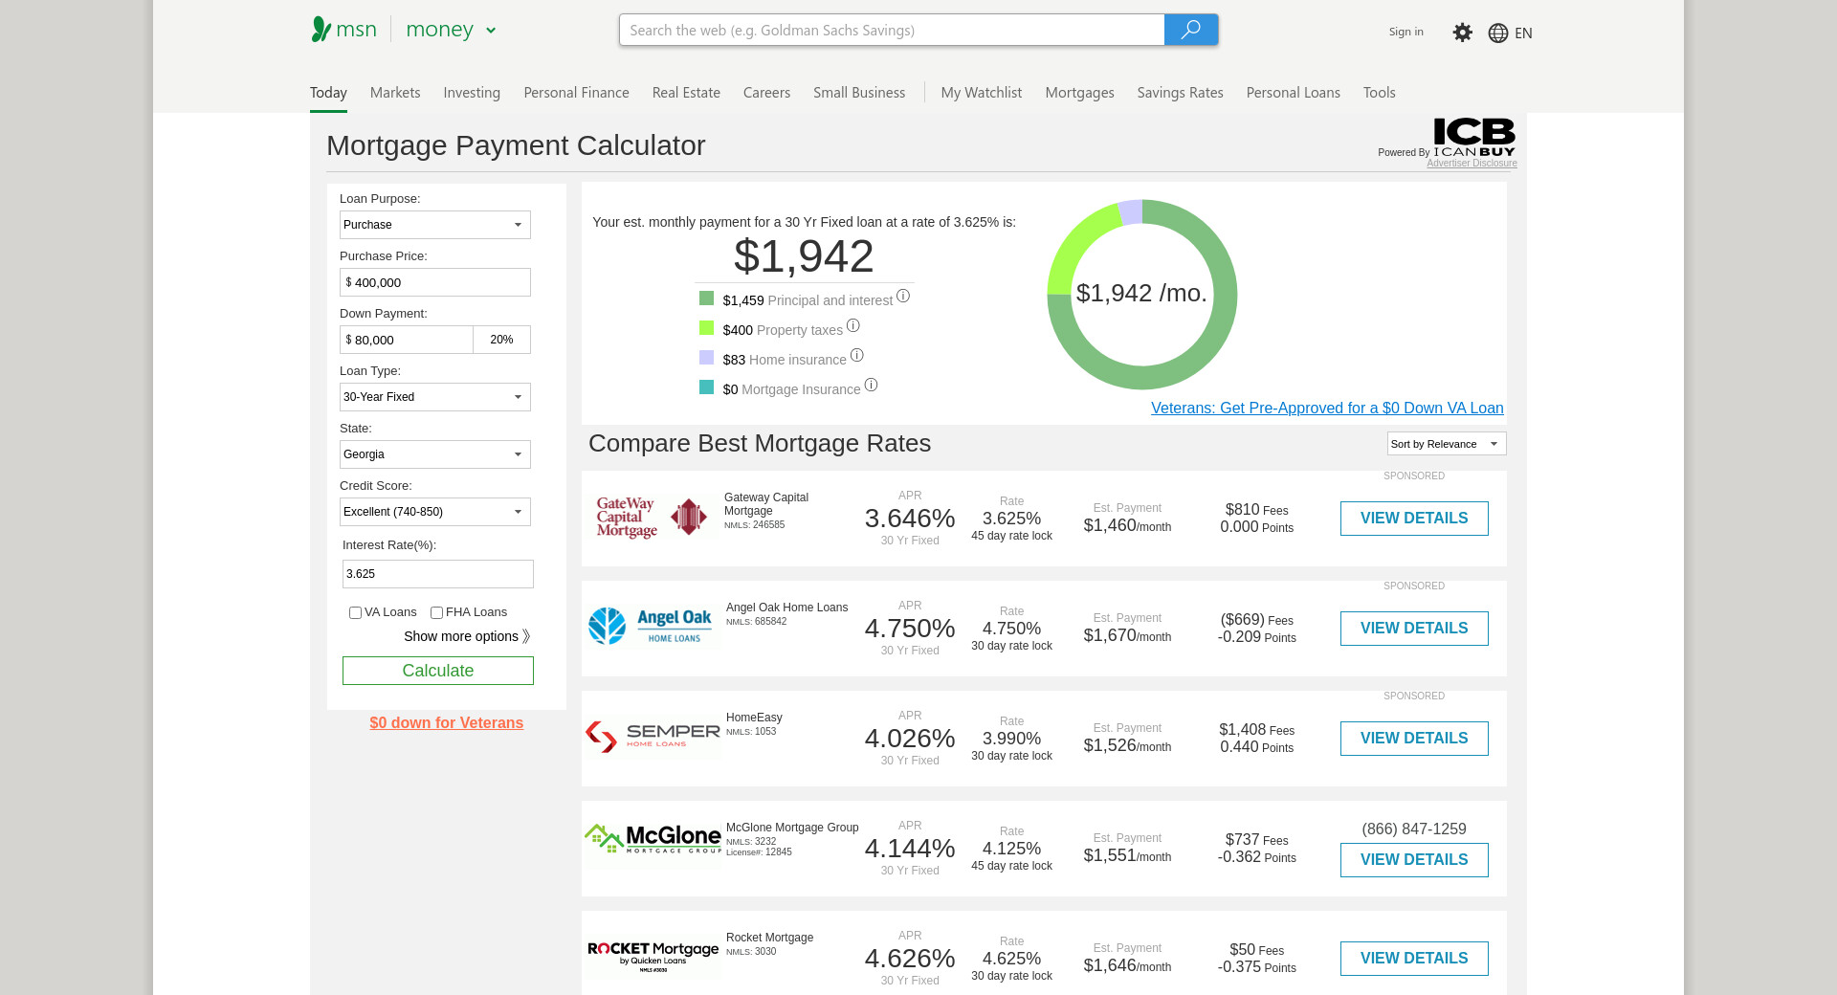Click the search magnifier button

coord(1190,30)
